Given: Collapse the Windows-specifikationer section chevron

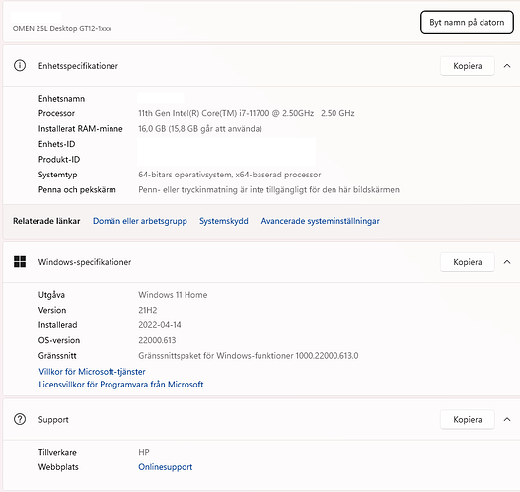Looking at the screenshot, I should pyautogui.click(x=507, y=262).
